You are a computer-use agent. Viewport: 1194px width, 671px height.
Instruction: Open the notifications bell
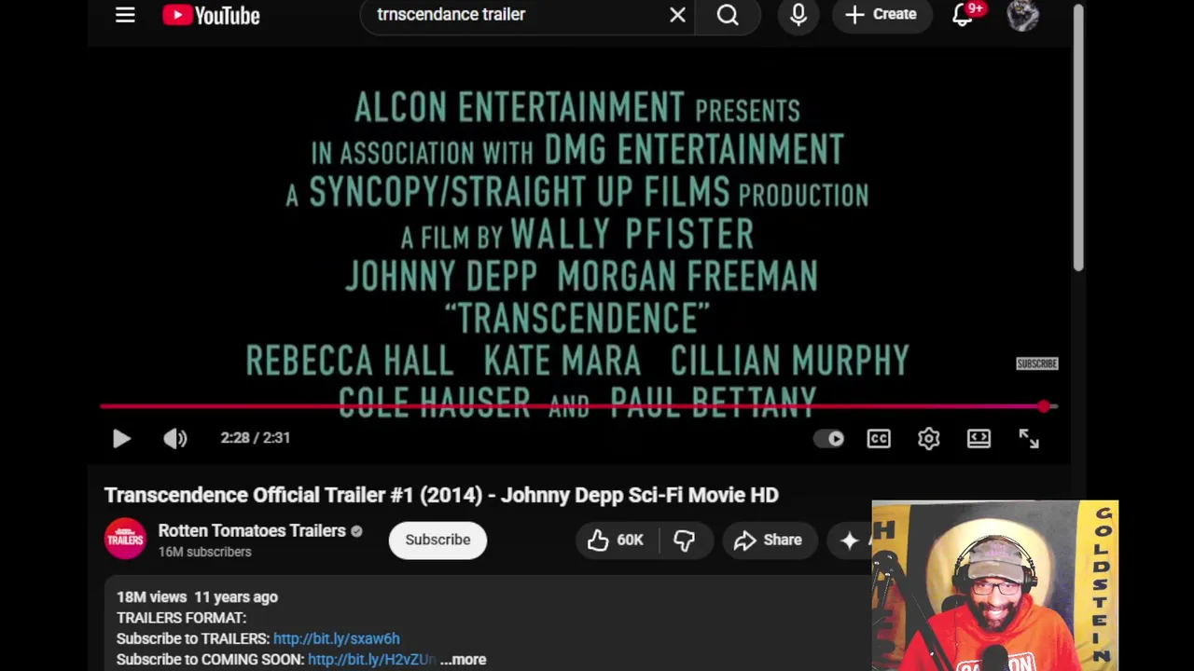coord(963,15)
